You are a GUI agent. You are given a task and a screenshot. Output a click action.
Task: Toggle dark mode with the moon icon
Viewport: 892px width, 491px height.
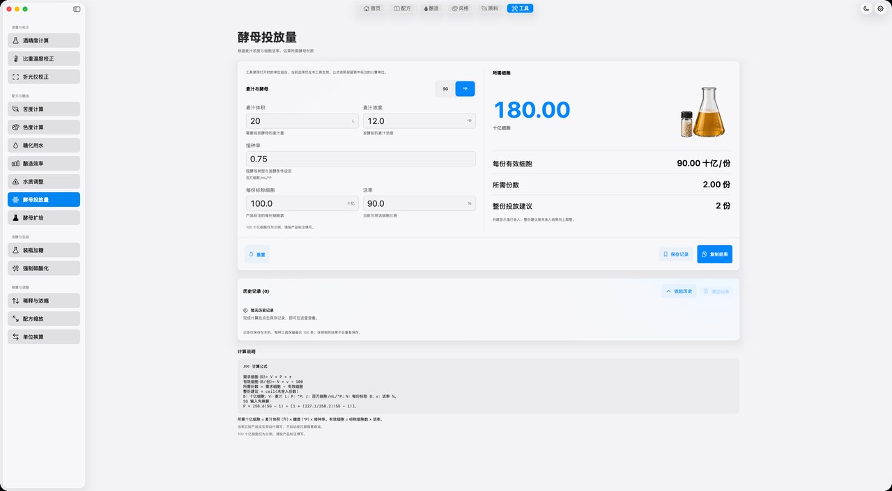866,8
